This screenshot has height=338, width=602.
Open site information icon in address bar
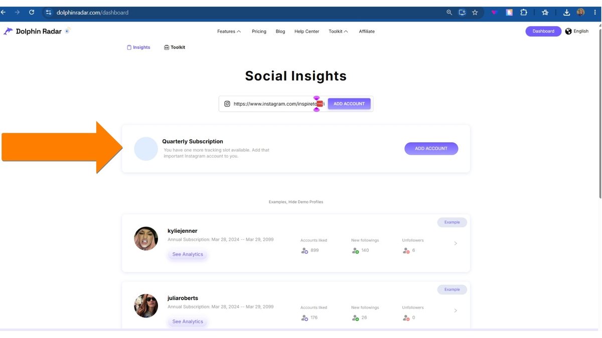pyautogui.click(x=49, y=13)
